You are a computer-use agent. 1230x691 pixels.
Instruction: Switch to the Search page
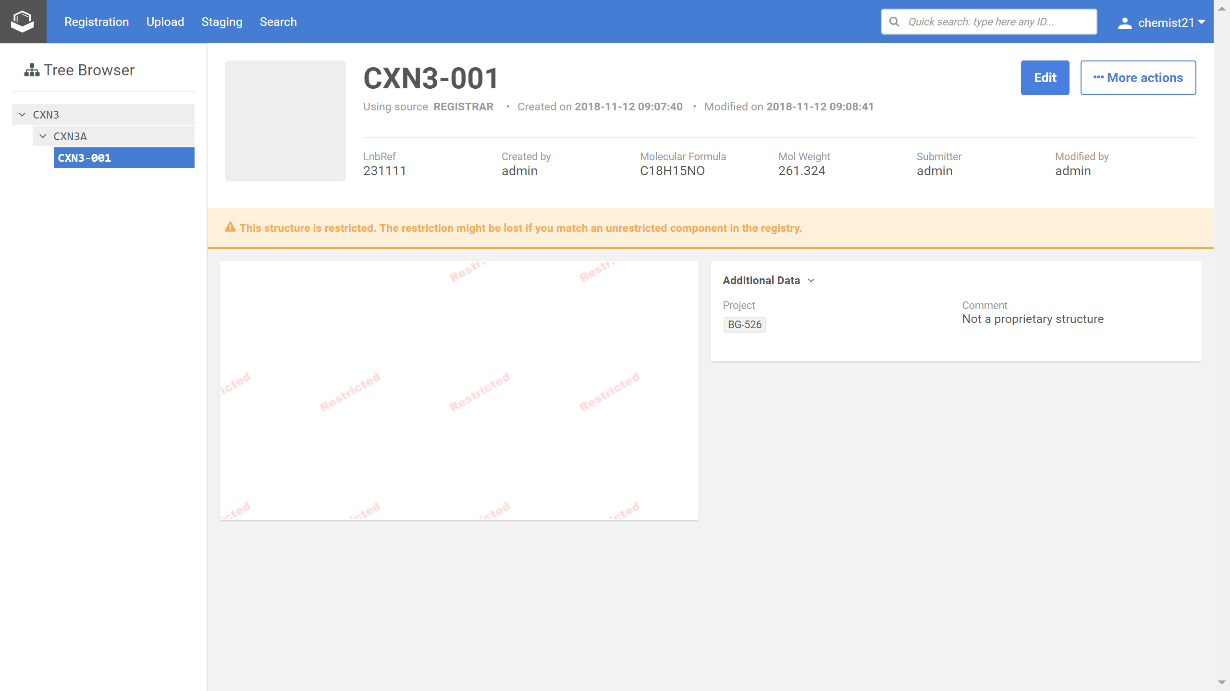[278, 22]
